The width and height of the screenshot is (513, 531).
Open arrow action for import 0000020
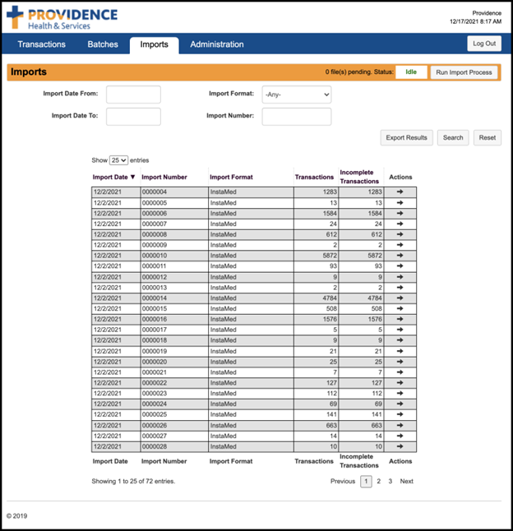click(x=400, y=362)
